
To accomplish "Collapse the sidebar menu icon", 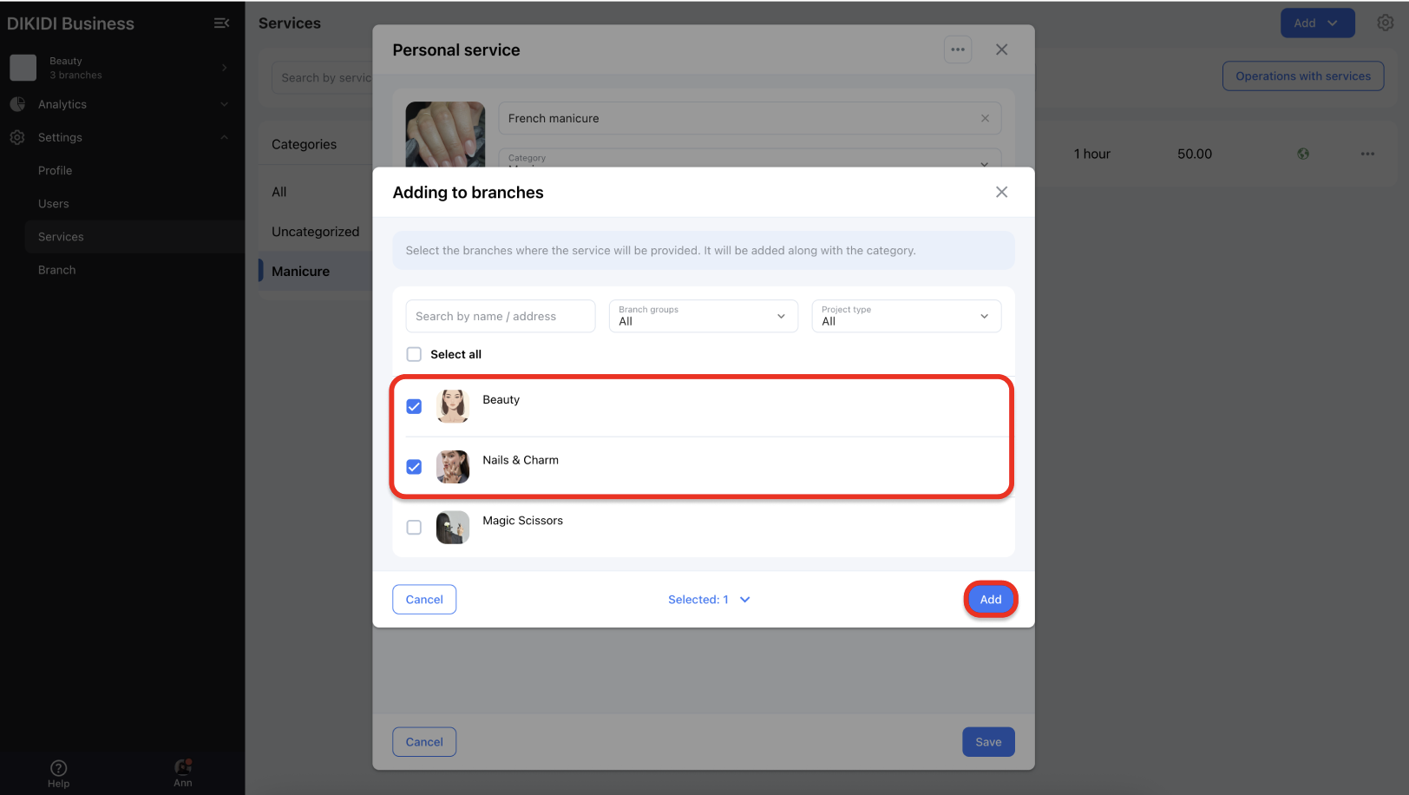I will click(x=221, y=23).
